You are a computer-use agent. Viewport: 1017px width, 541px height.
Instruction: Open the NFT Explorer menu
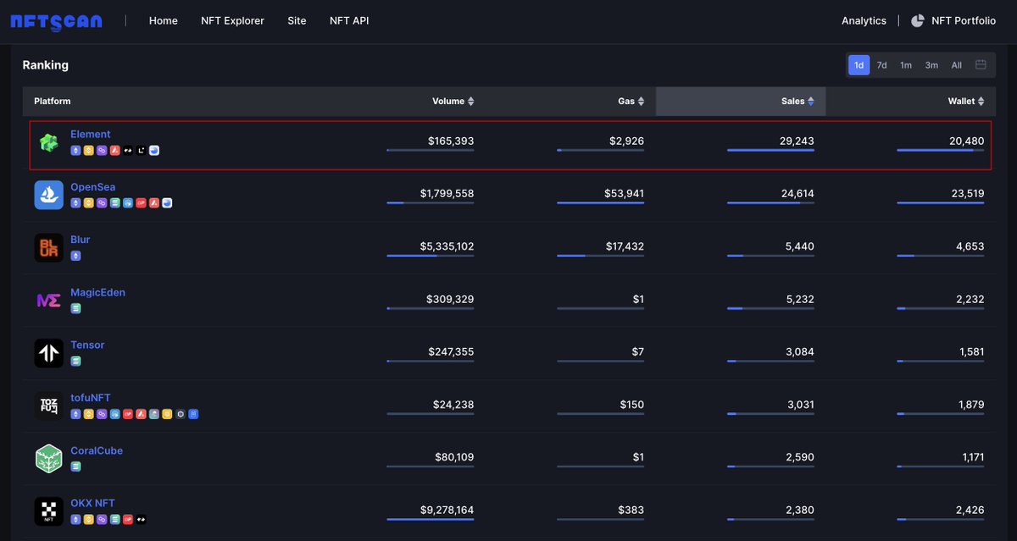click(x=232, y=21)
